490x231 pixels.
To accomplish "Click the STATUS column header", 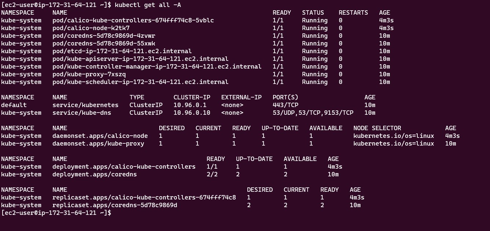I will point(313,12).
